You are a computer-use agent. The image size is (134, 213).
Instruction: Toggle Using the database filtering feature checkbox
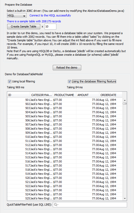(70, 82)
